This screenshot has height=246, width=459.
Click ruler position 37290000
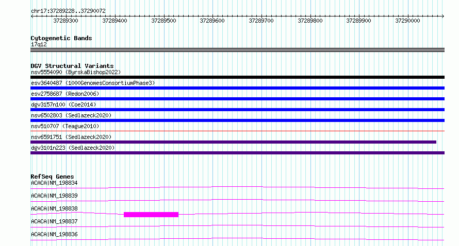[x=407, y=21]
